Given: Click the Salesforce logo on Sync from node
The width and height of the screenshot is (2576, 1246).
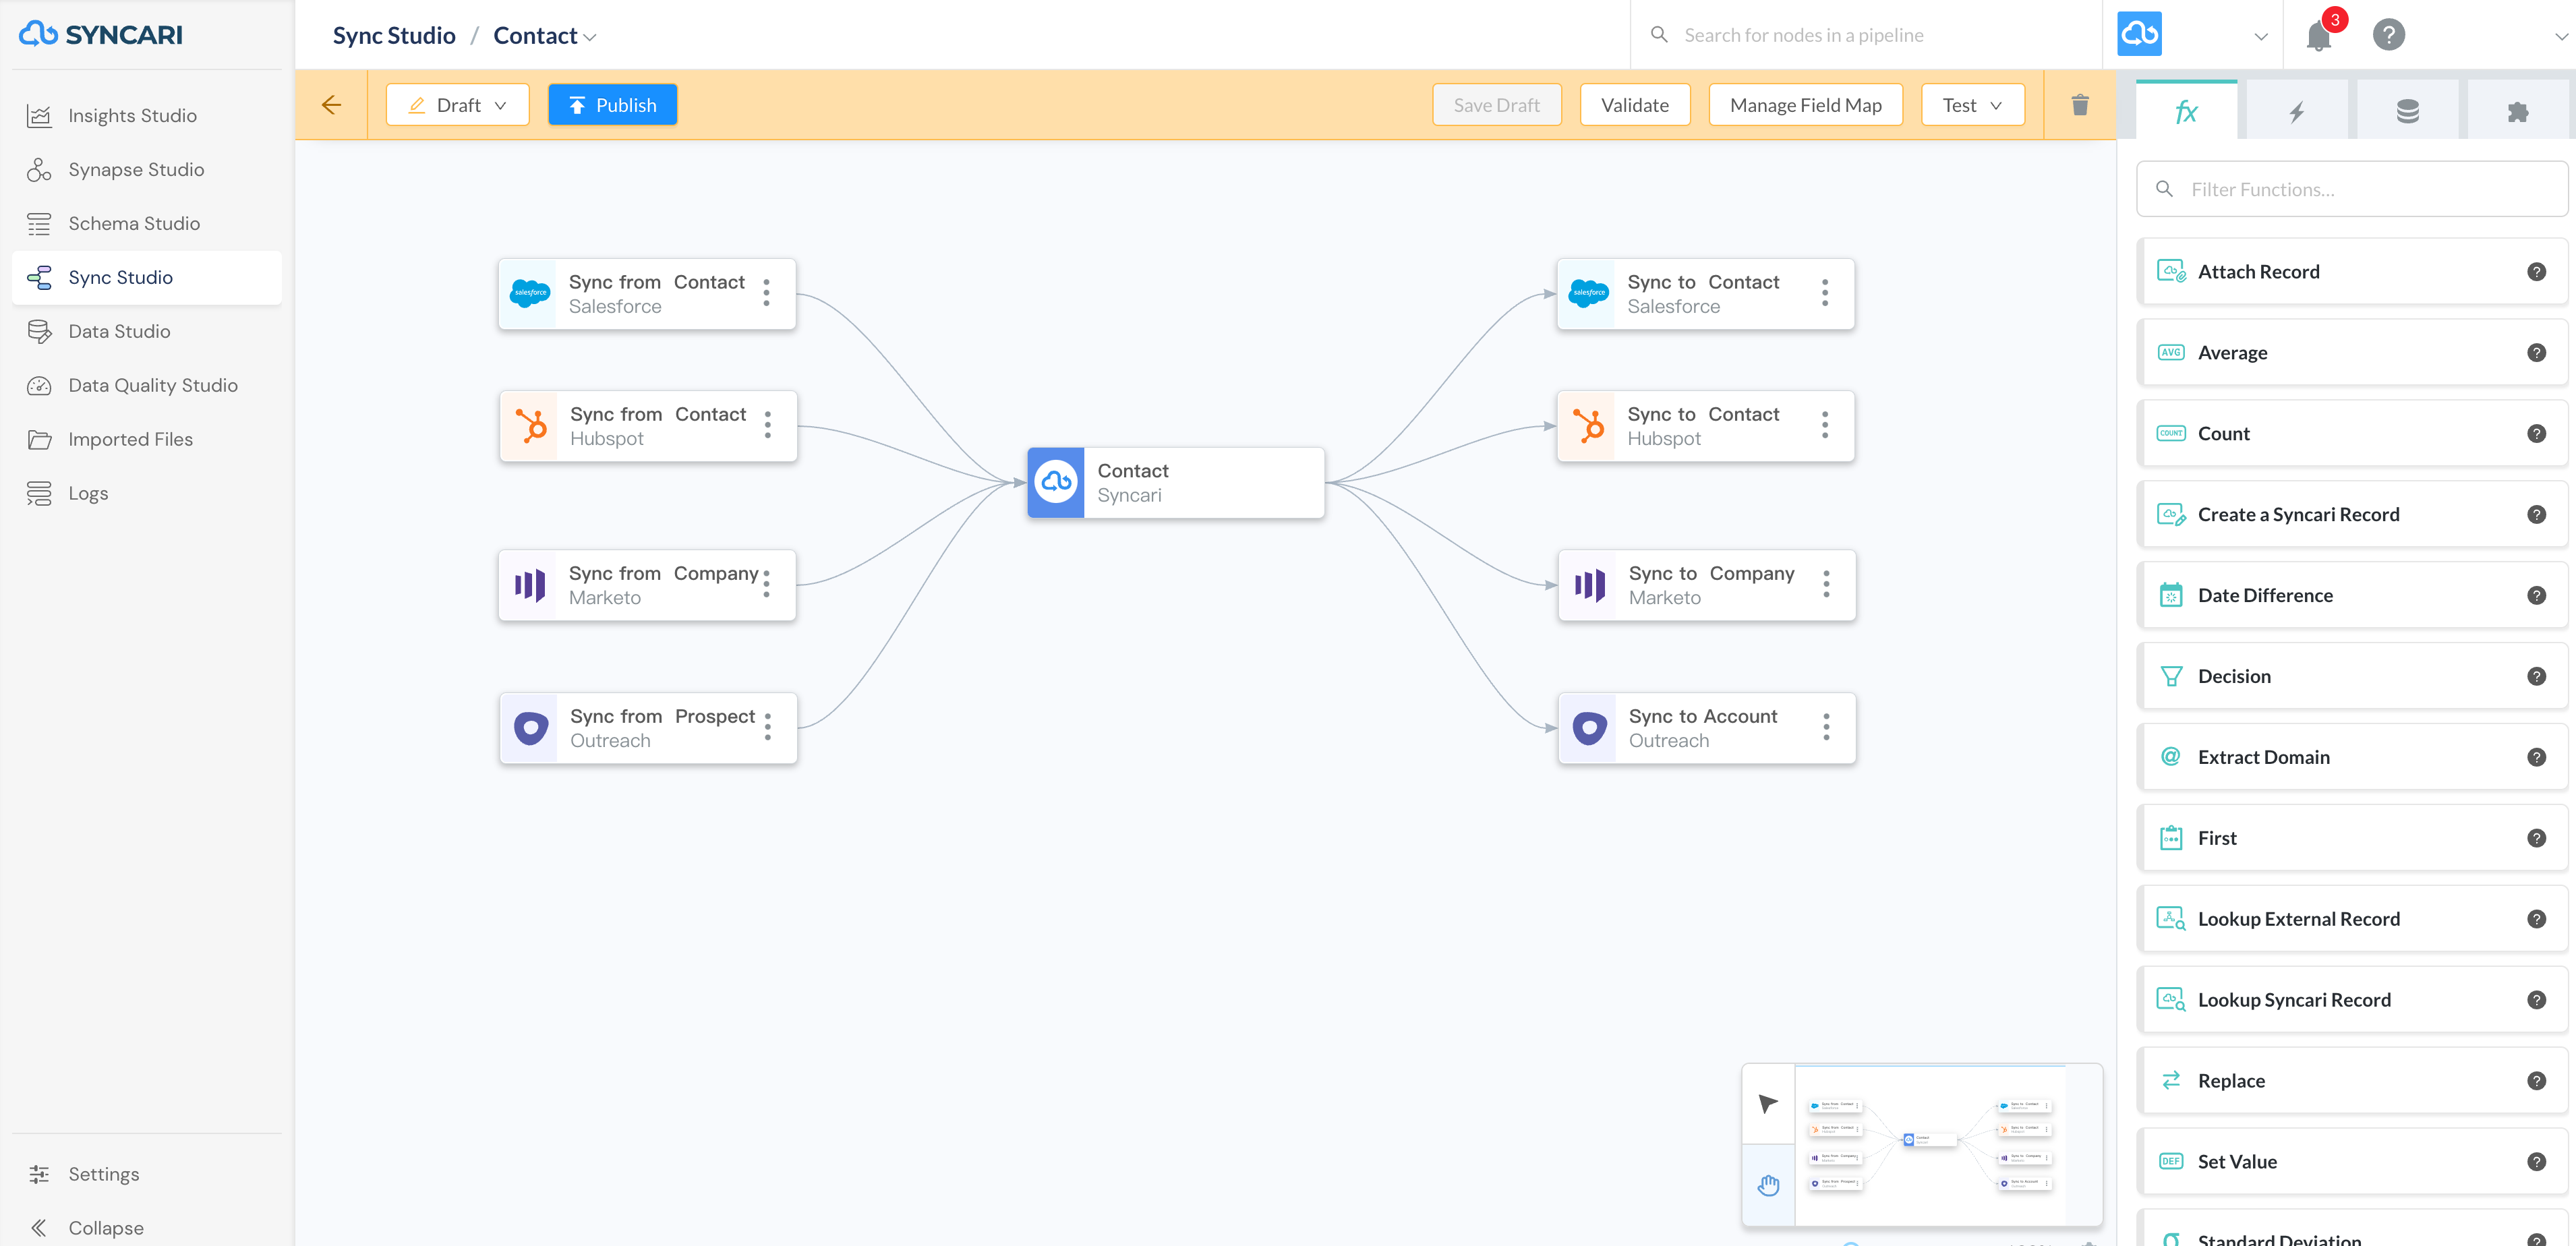Looking at the screenshot, I should 529,293.
